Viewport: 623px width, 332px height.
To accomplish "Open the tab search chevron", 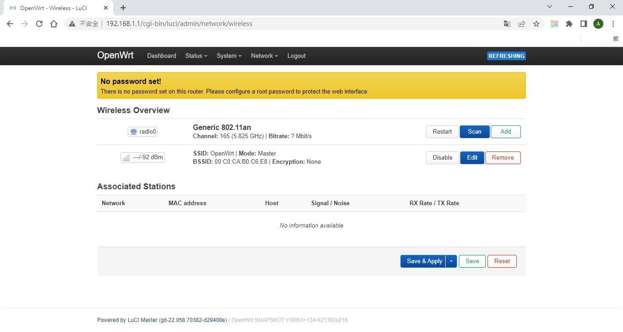I will pos(550,6).
